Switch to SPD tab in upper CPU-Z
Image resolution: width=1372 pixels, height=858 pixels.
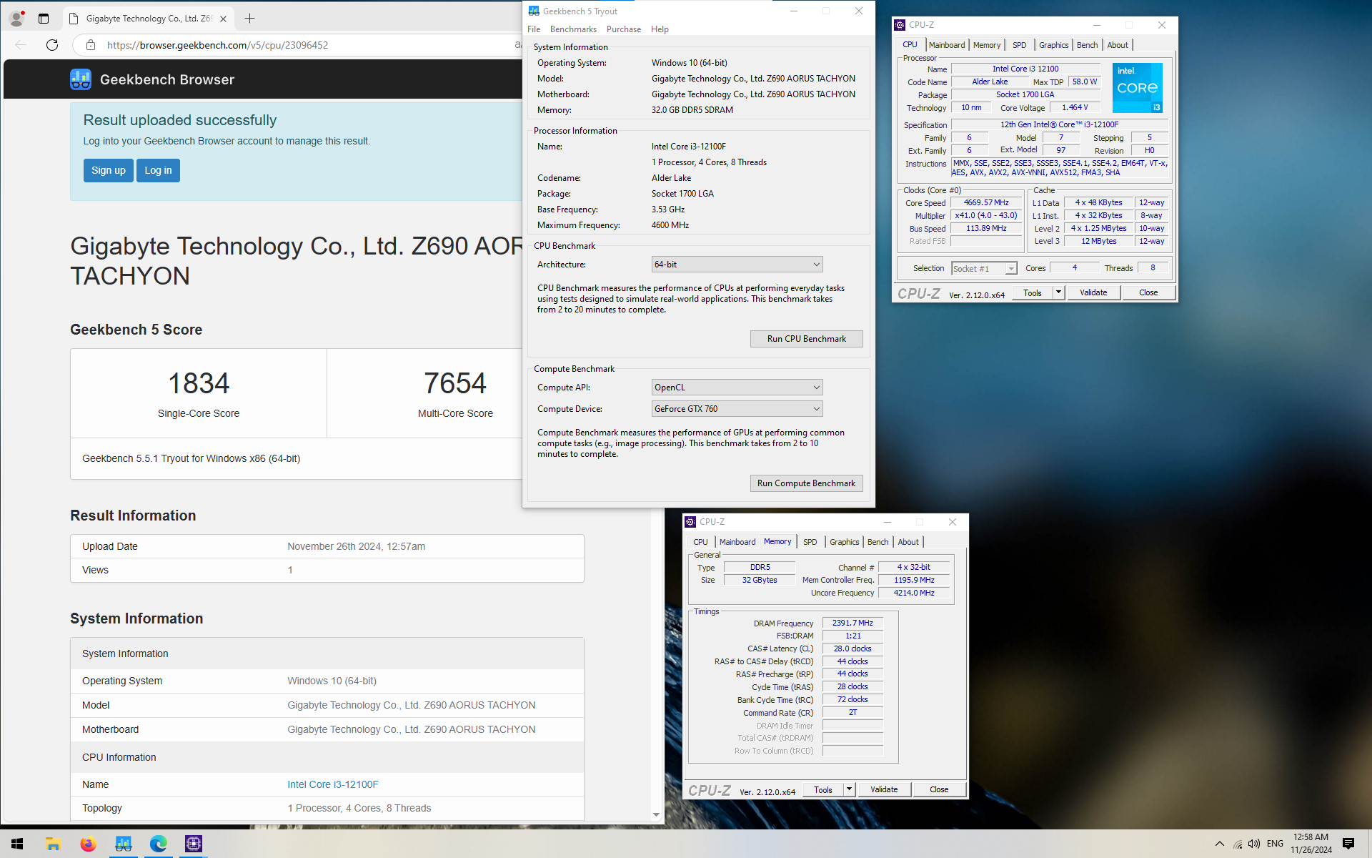coord(1020,45)
